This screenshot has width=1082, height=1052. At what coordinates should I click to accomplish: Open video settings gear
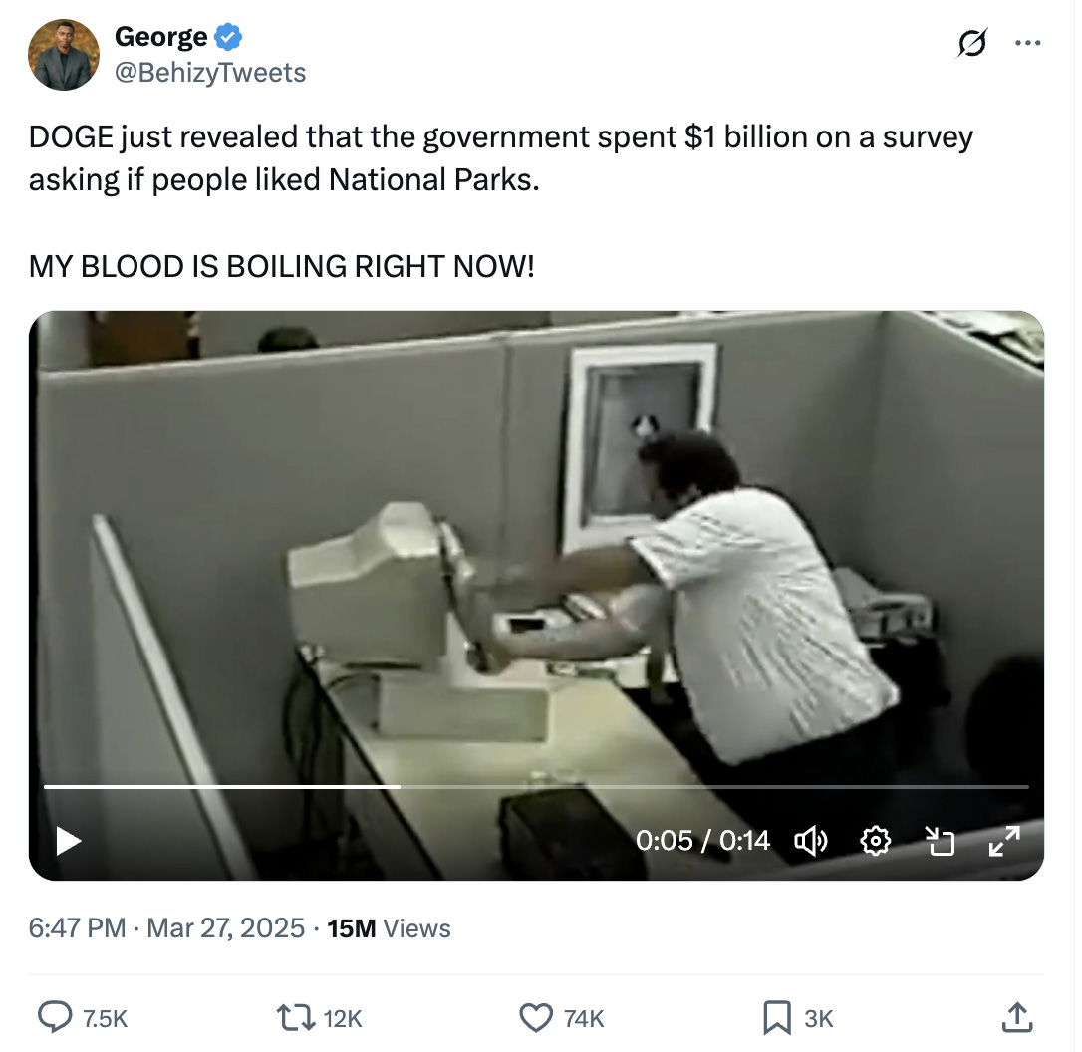(876, 841)
